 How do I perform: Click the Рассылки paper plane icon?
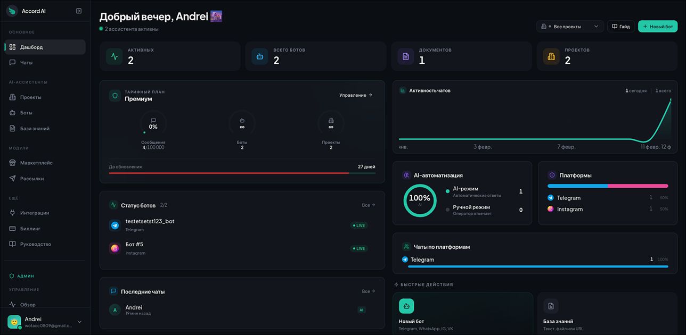coord(12,179)
